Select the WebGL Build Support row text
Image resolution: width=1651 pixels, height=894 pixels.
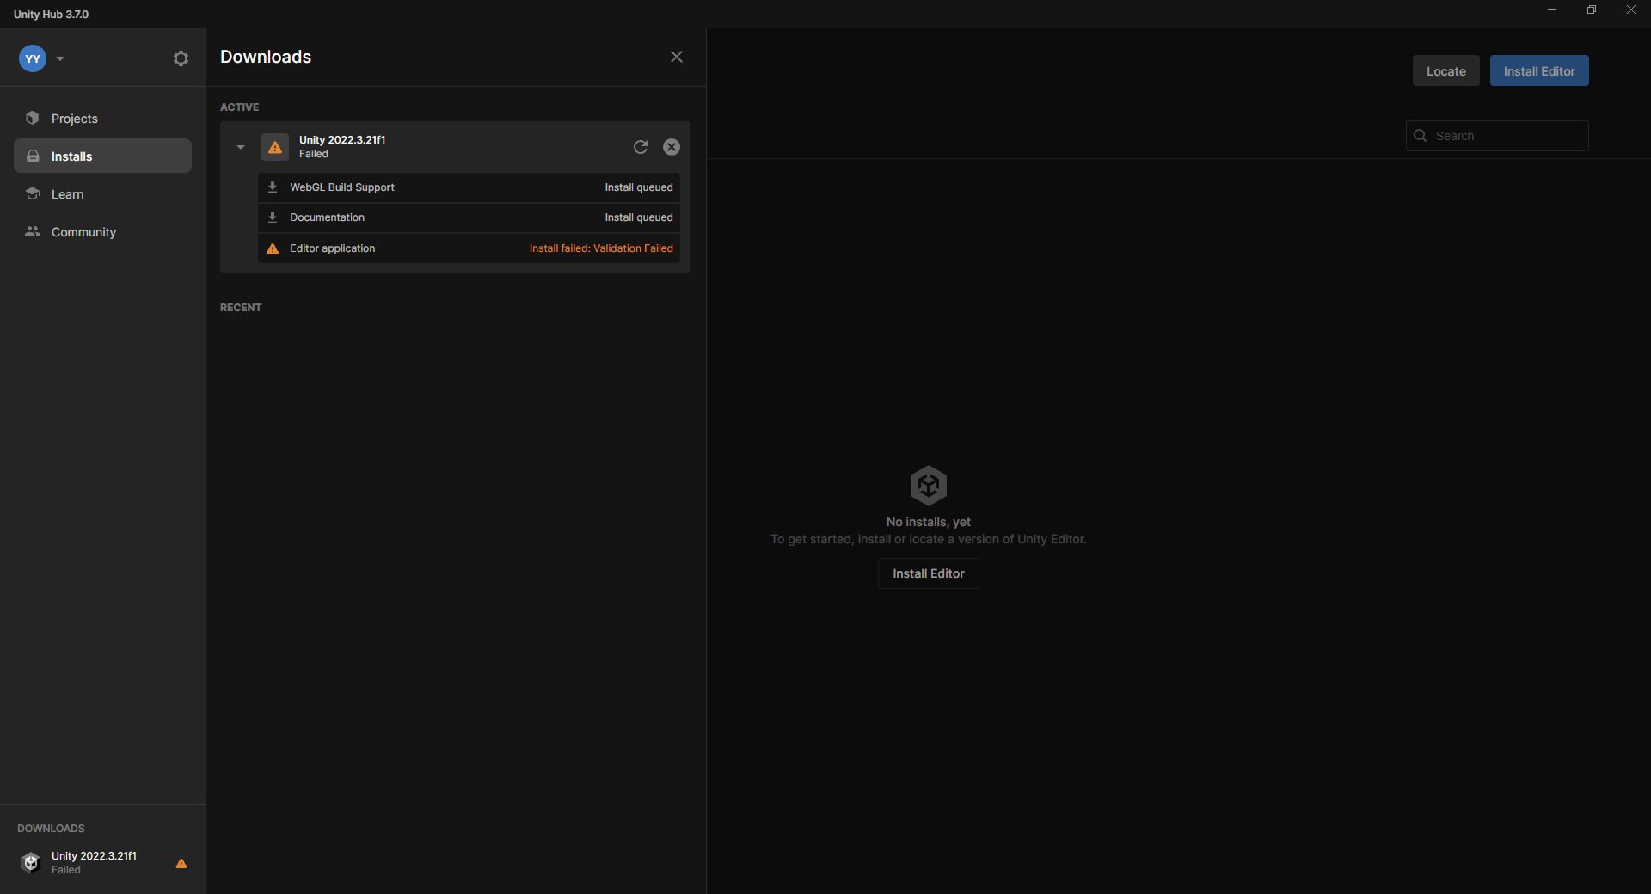pyautogui.click(x=342, y=187)
